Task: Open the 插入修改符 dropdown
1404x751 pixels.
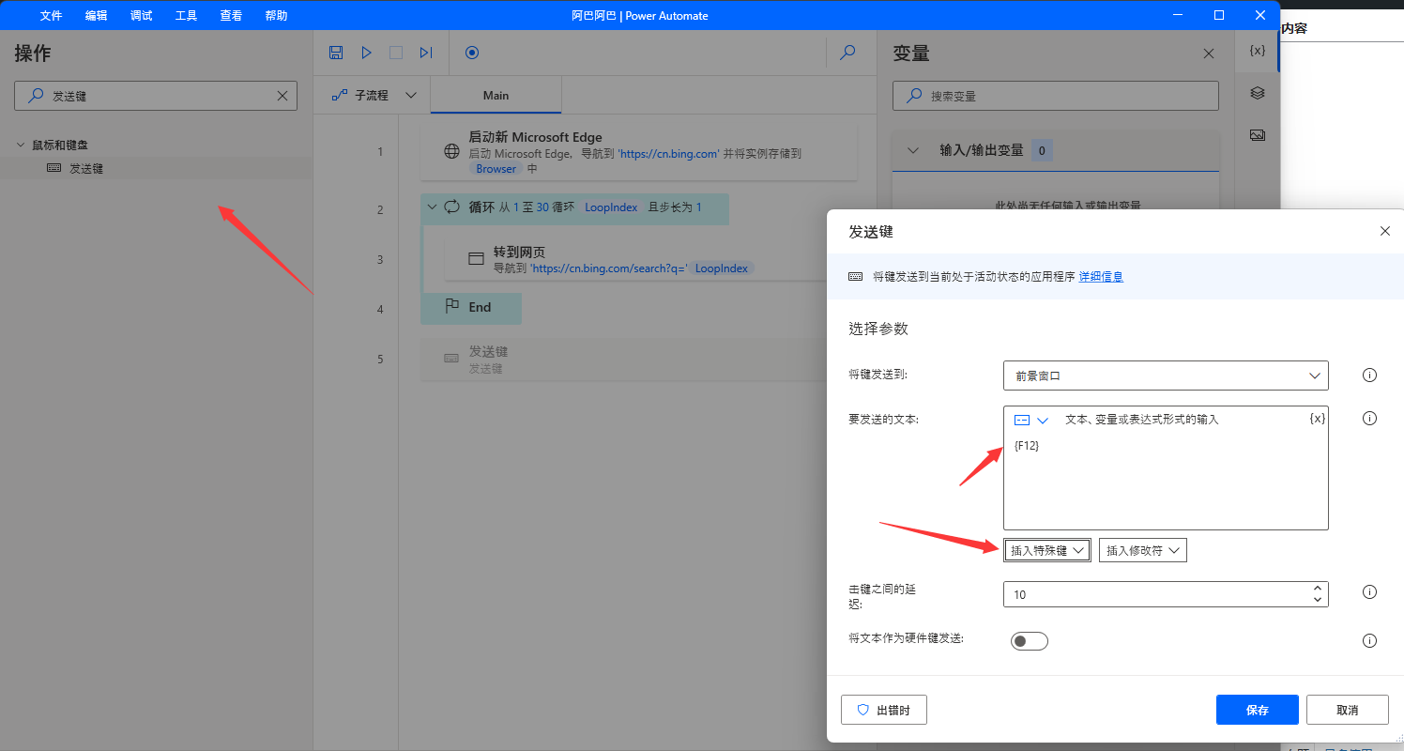Action: pos(1143,550)
